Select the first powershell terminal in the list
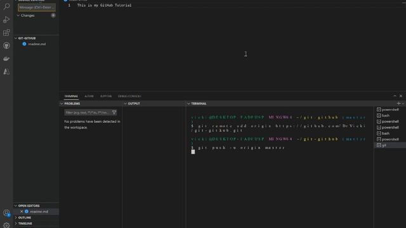Screen dimensions: 406x228 [x=390, y=110]
